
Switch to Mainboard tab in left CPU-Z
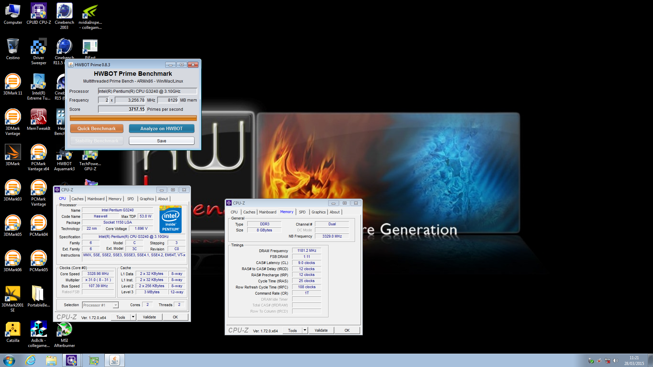[x=96, y=199]
